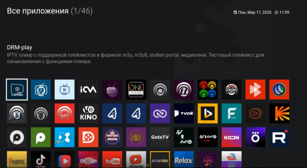Open the selected DRM-play app tile
The height and width of the screenshot is (168, 307).
17,89
